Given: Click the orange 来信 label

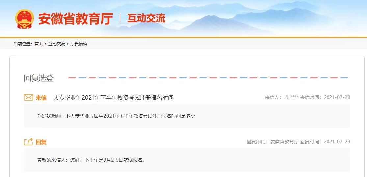Looking at the screenshot, I should (41, 97).
